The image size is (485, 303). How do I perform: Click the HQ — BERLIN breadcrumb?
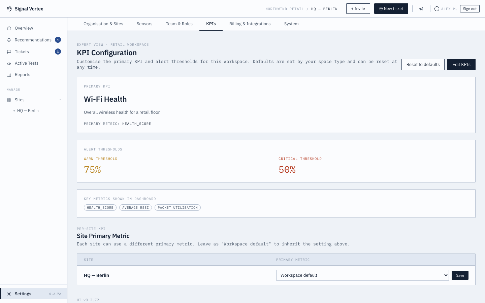[324, 9]
